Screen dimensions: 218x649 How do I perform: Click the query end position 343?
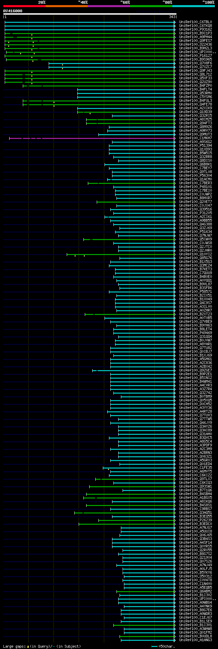coord(172,17)
